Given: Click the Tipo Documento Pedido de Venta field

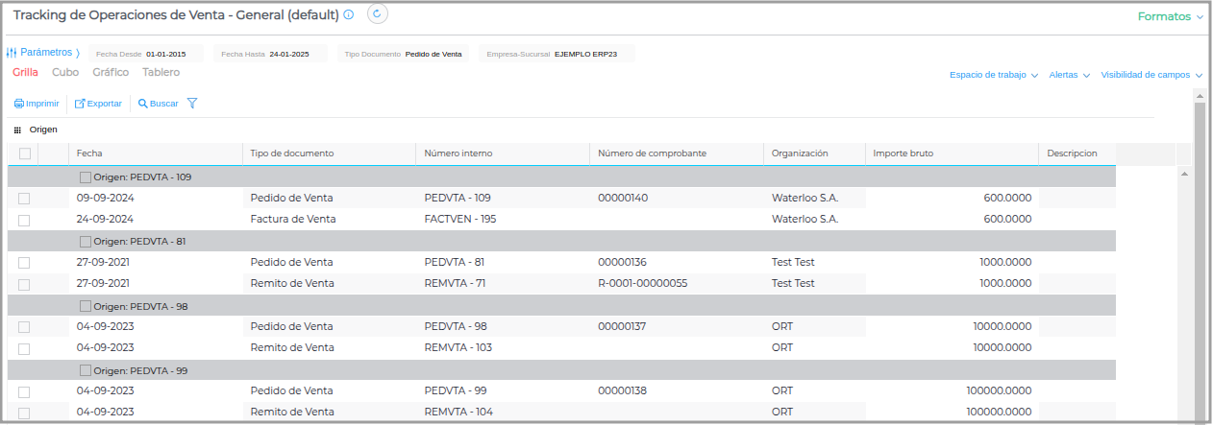Looking at the screenshot, I should point(404,54).
